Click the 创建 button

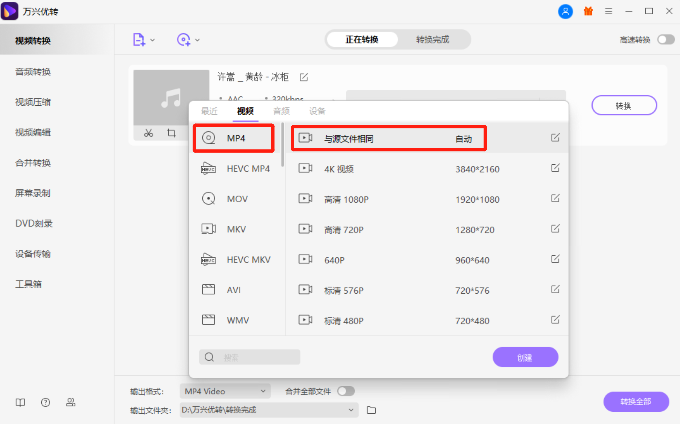[x=525, y=357]
